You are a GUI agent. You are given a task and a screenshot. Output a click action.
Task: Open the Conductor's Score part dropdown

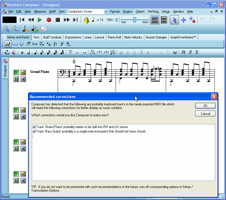(106, 11)
